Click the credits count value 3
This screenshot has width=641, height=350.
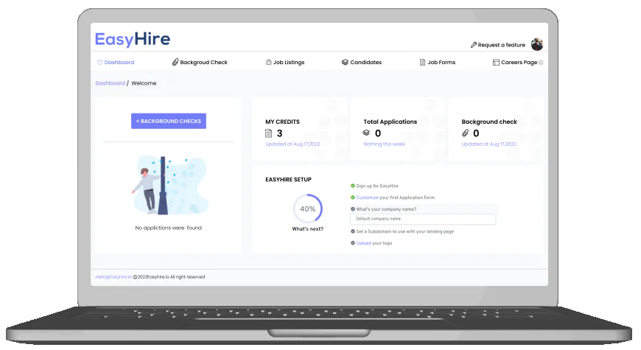coord(280,133)
